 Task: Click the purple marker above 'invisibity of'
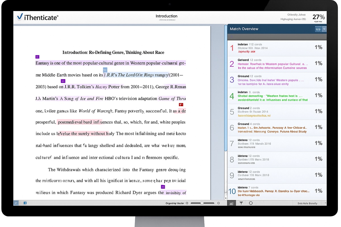point(163,187)
